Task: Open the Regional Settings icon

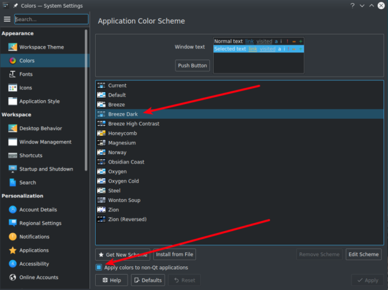Action: [x=13, y=223]
